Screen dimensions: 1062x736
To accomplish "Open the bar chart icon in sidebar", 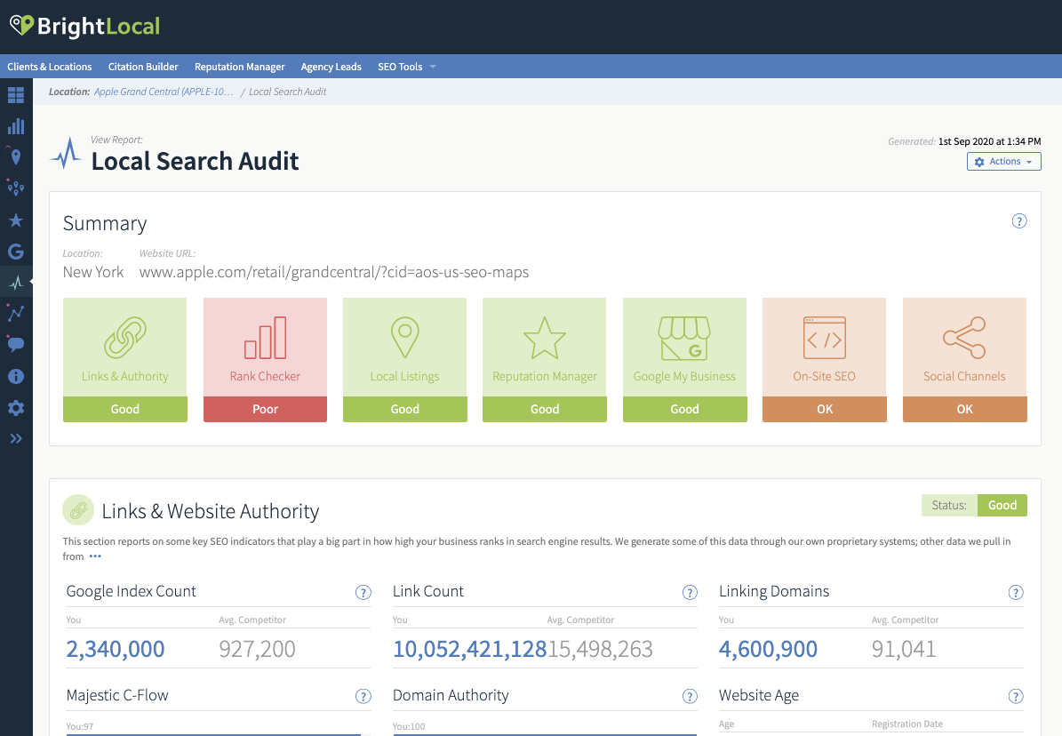I will (16, 126).
